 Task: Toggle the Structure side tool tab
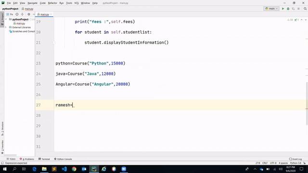click(2, 128)
